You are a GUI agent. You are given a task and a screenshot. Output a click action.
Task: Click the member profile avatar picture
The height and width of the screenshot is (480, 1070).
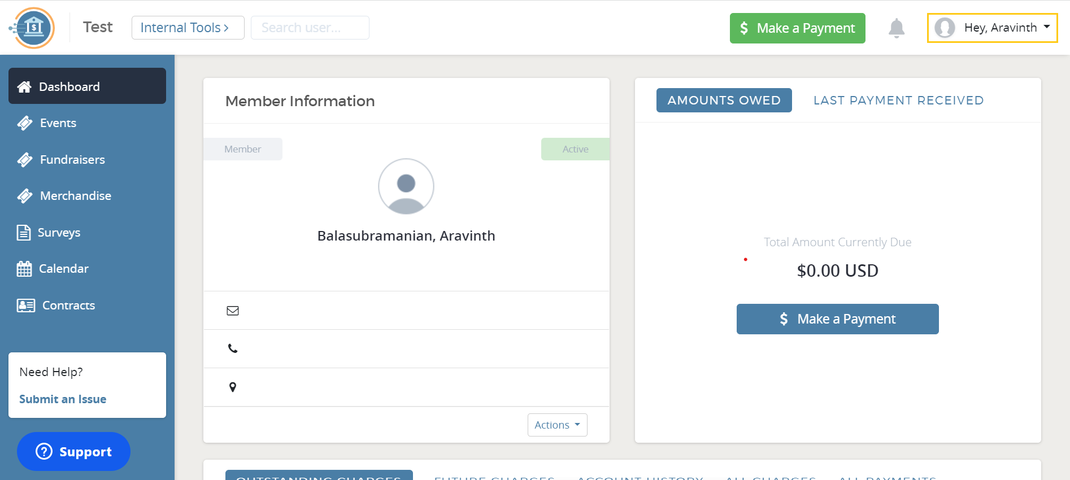coord(406,186)
